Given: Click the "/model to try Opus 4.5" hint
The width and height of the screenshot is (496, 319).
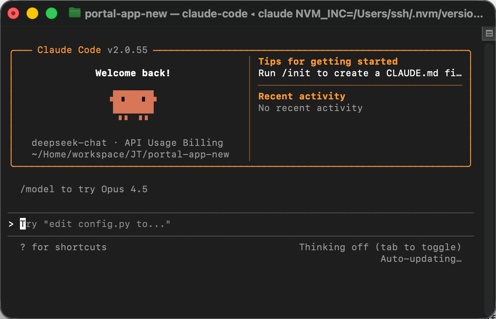Looking at the screenshot, I should pyautogui.click(x=84, y=189).
